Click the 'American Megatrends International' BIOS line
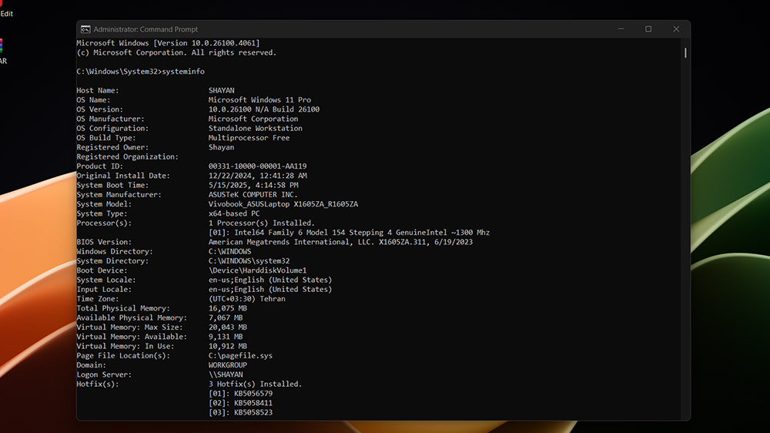 coord(340,242)
